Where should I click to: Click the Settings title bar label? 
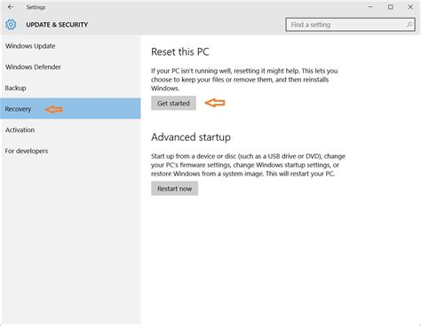tap(36, 7)
